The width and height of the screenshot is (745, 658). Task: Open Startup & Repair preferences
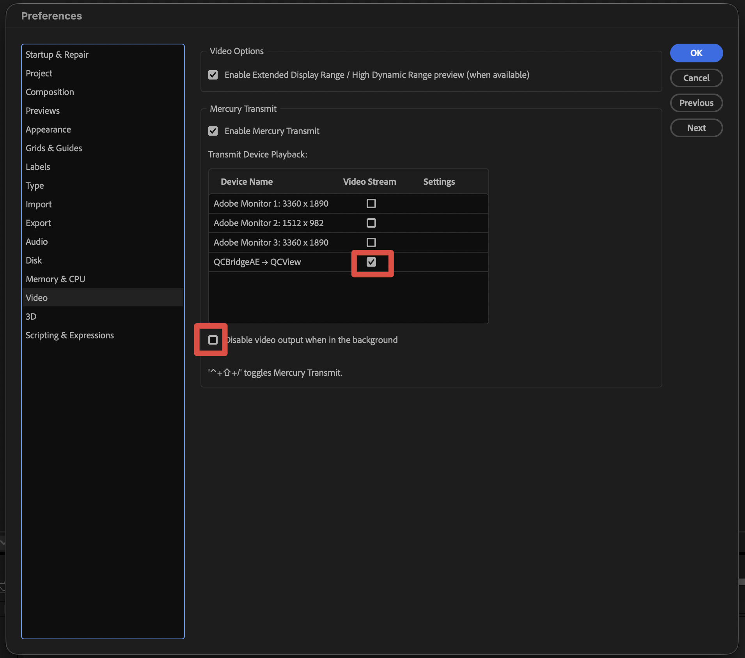103,55
